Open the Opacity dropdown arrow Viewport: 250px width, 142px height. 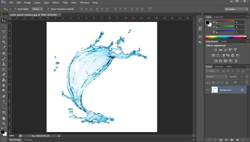tap(247, 77)
